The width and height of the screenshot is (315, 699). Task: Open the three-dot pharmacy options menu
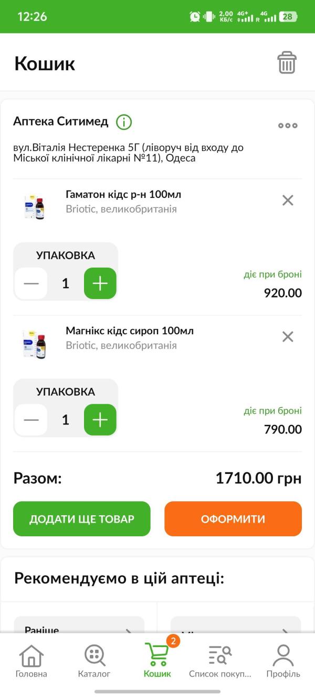pyautogui.click(x=288, y=125)
